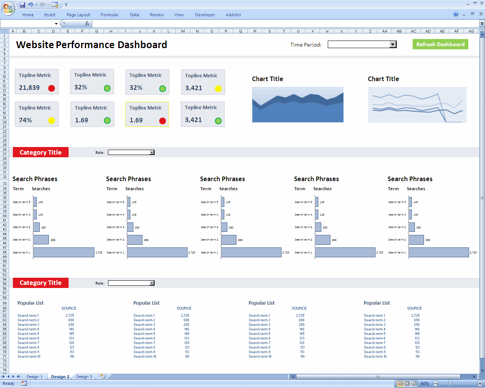
Task: Click the Office button logo
Action: pos(8,8)
